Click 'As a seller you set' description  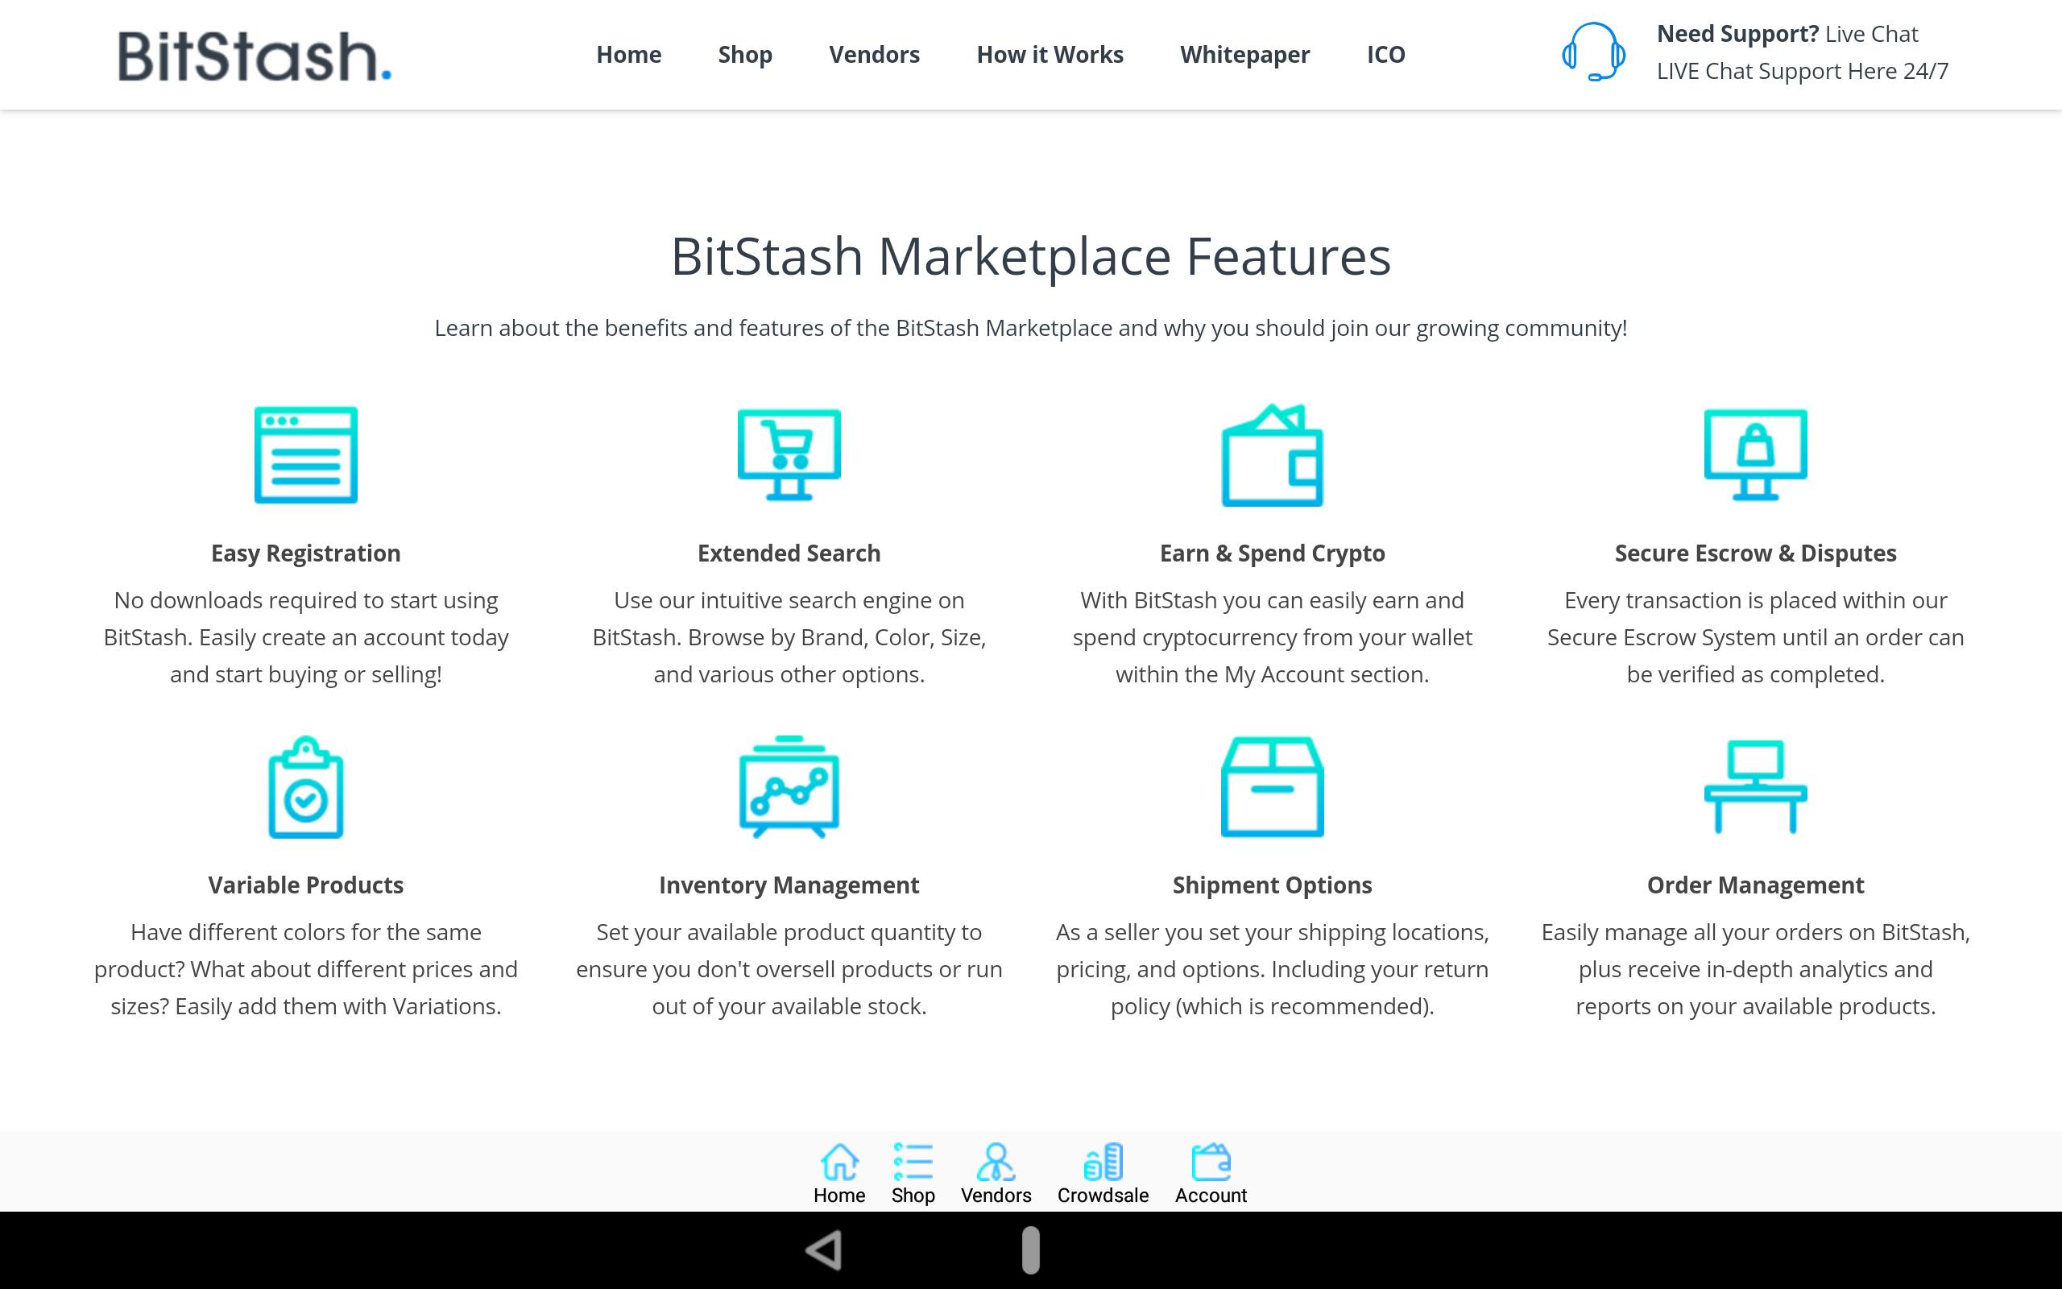click(1272, 968)
